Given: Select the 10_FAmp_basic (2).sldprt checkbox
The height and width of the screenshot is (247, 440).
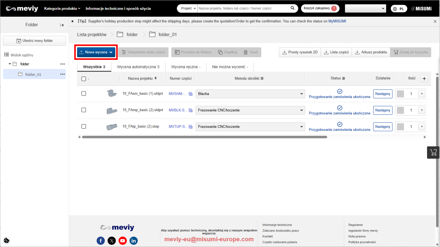Looking at the screenshot, I should pyautogui.click(x=84, y=110).
